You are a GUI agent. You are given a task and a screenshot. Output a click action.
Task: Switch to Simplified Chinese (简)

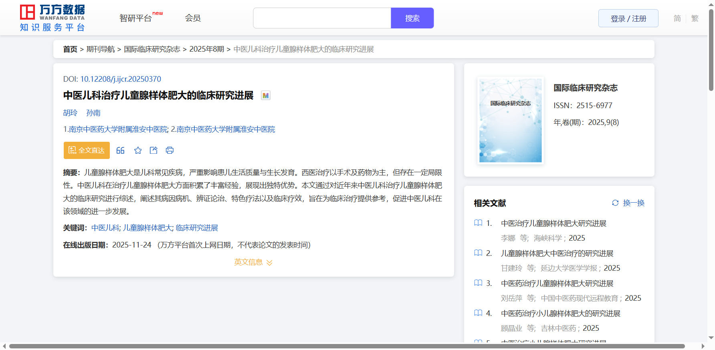[x=677, y=18]
